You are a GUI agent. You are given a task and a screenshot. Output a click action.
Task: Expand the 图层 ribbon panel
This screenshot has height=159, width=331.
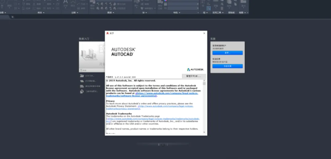(111, 13)
